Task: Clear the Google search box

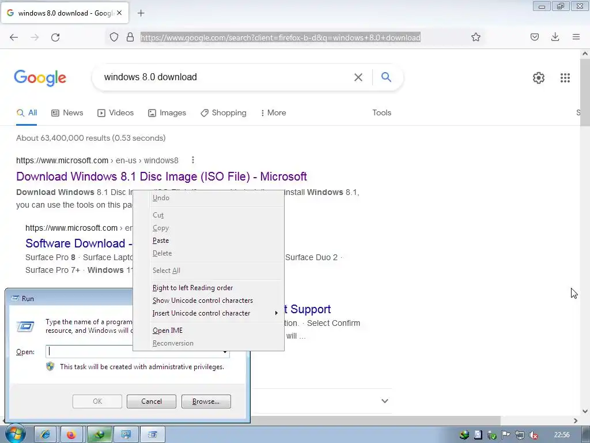Action: (x=358, y=77)
